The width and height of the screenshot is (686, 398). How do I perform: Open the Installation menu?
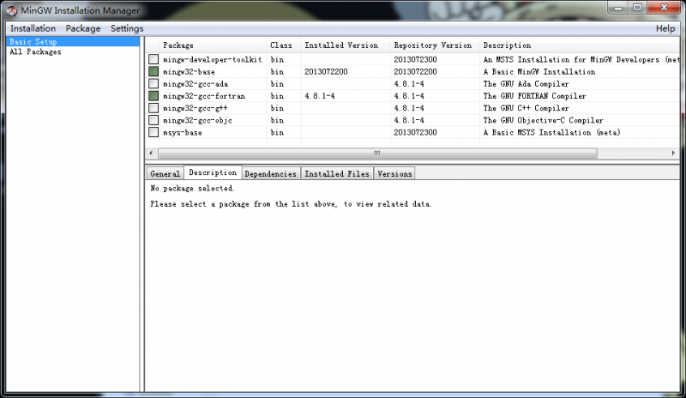(33, 28)
